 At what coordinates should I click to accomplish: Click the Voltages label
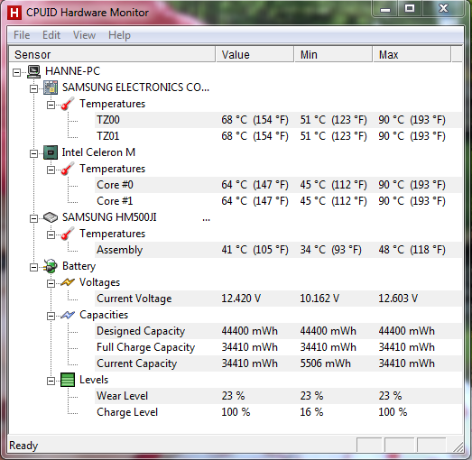pos(99,282)
